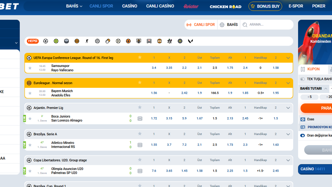
Task: Open match field view for Boca Juniors
Action: click(140, 118)
